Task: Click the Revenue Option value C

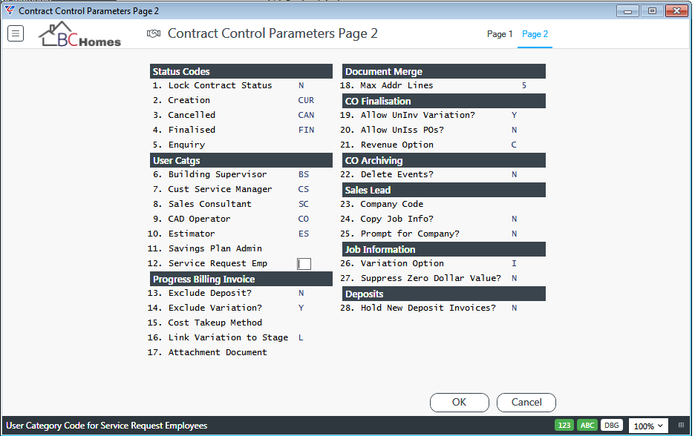Action: tap(514, 145)
